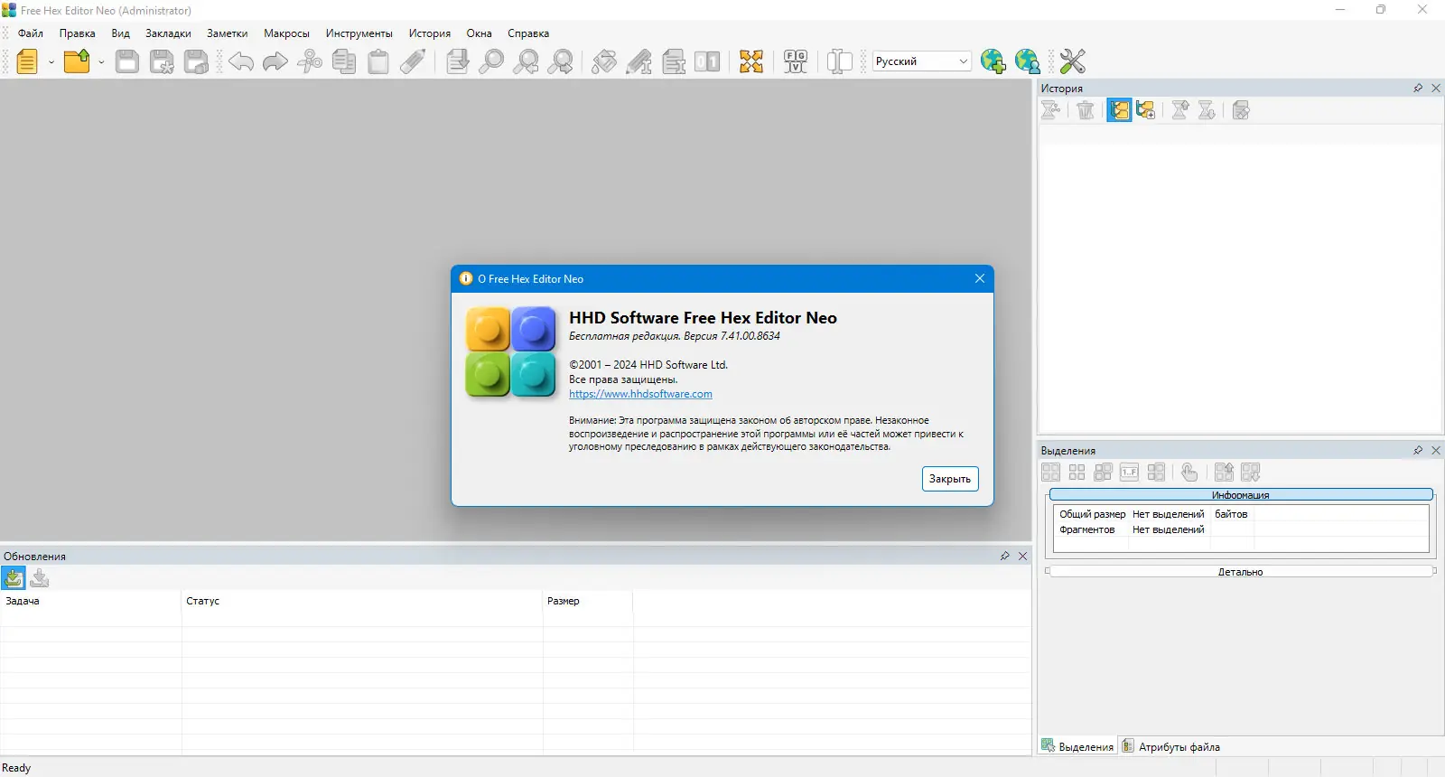Click the yellow full screen arrows icon

tap(751, 61)
